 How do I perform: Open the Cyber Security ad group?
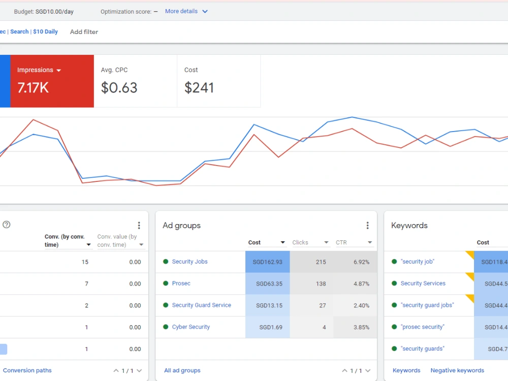pyautogui.click(x=191, y=327)
